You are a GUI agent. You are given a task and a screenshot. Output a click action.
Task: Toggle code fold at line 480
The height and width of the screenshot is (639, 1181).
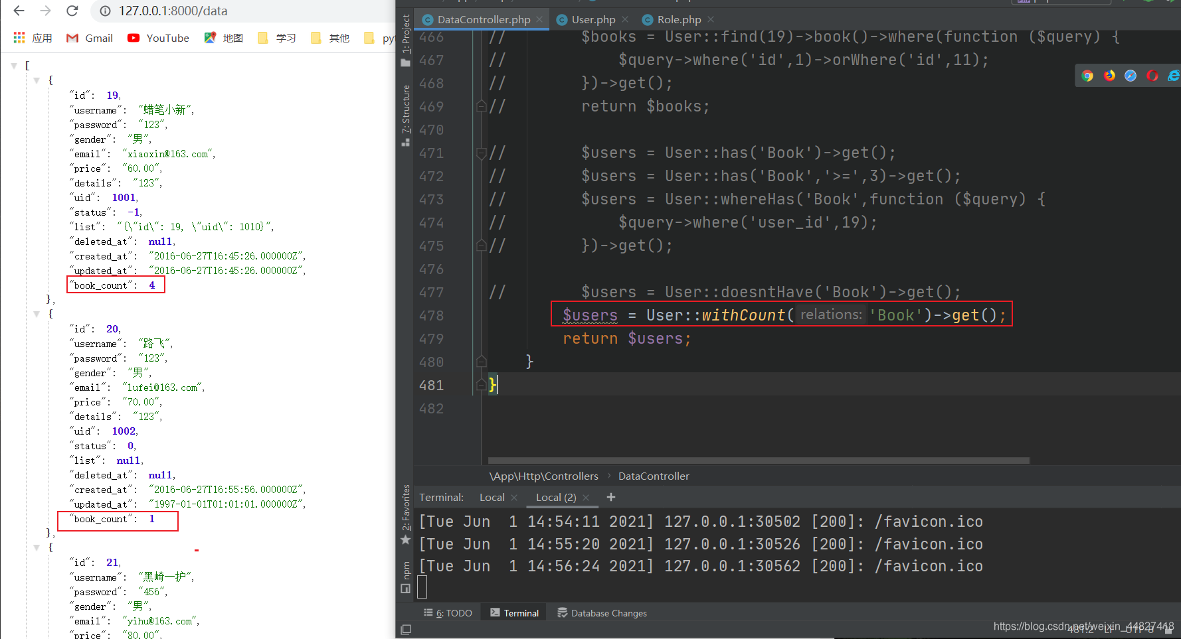pyautogui.click(x=482, y=362)
